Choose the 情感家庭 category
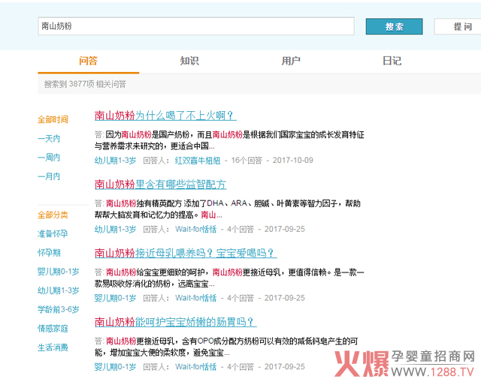Viewport: 481px width, 382px height. (x=53, y=329)
